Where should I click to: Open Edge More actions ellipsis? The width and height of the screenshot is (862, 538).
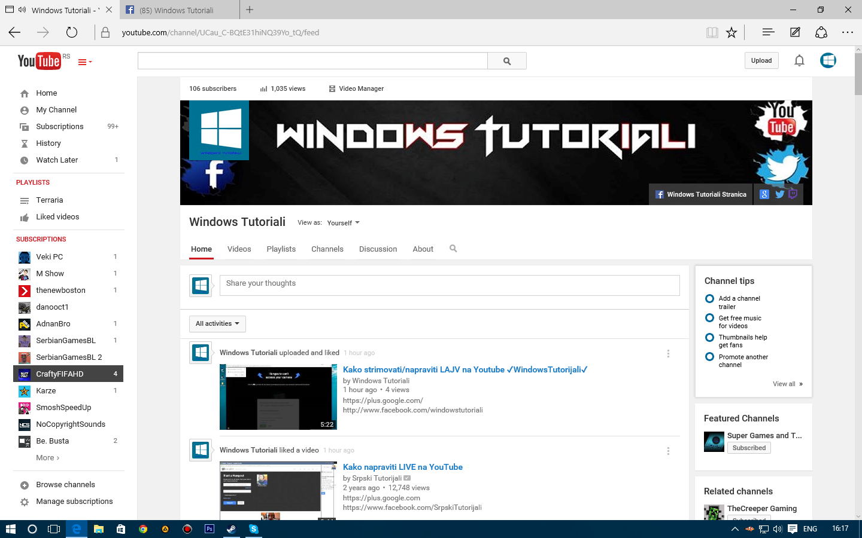point(848,32)
